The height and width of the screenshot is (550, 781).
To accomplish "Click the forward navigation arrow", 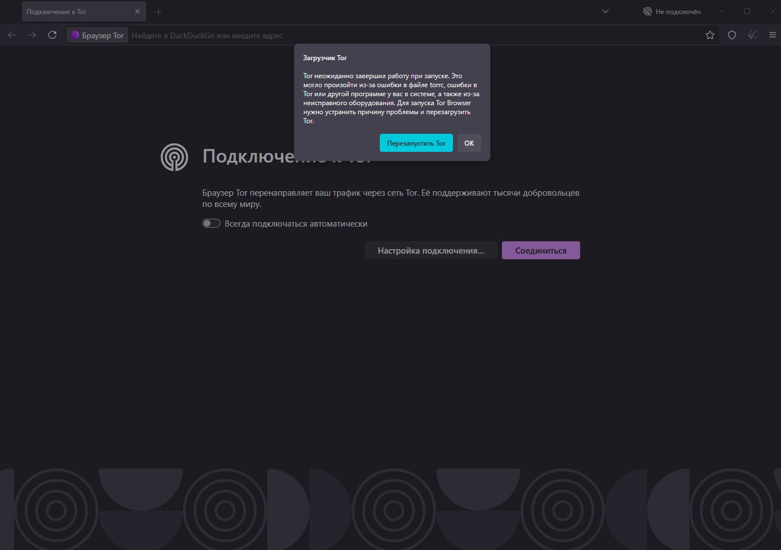I will tap(32, 35).
